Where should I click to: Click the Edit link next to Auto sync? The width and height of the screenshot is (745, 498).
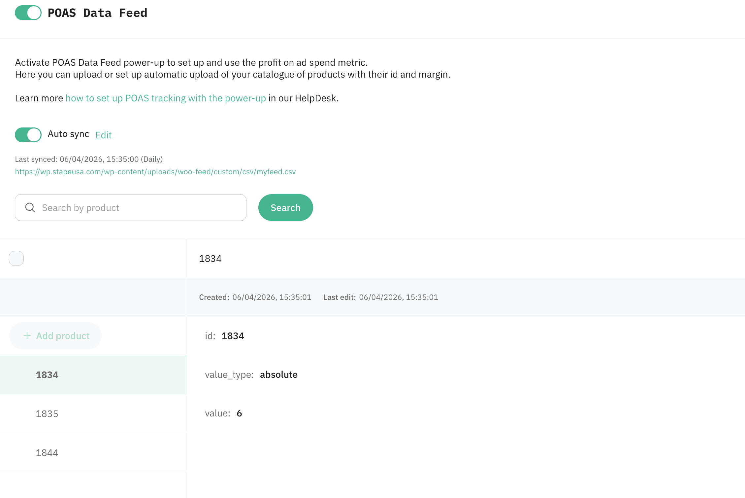pos(103,135)
